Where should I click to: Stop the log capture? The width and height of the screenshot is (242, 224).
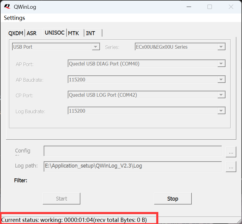tap(173, 198)
